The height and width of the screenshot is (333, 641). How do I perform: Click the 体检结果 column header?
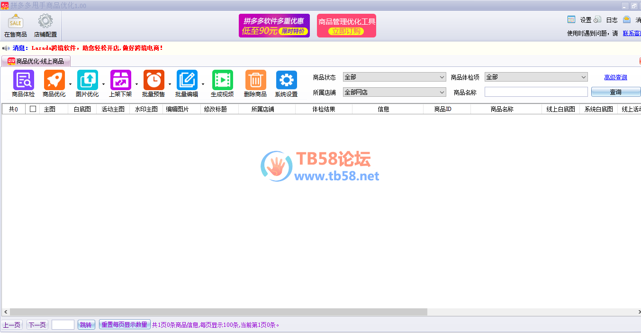click(324, 109)
